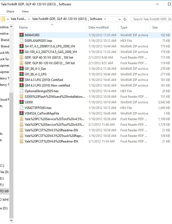172x224 pixels.
Task: Click the S3000 Flash Wizard Installation PDF icon
Action: [21, 97]
